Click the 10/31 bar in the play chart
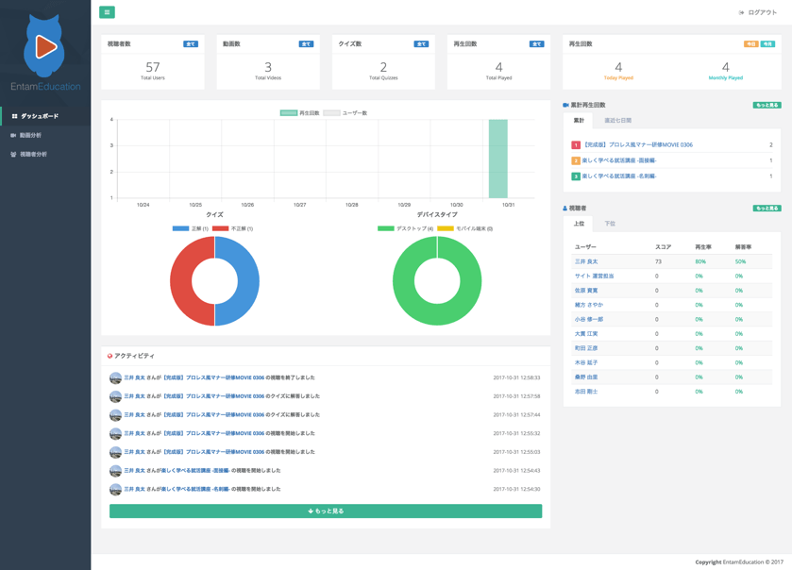 tap(497, 159)
